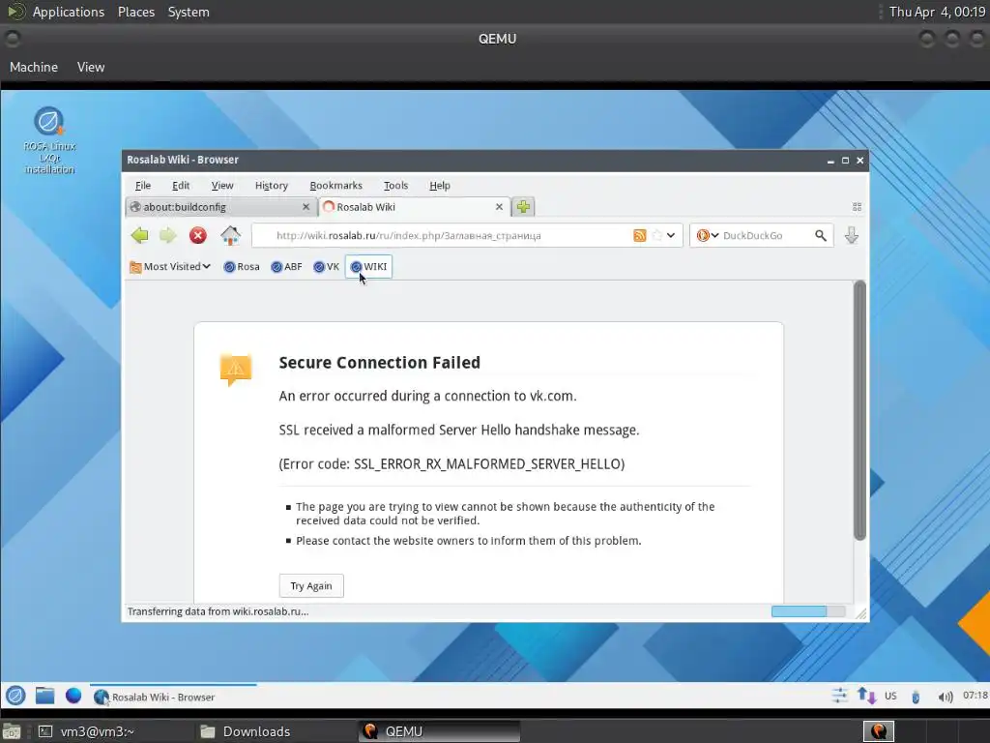Open the DuckDuckGo search engine selector
This screenshot has height=743, width=990.
coord(707,236)
